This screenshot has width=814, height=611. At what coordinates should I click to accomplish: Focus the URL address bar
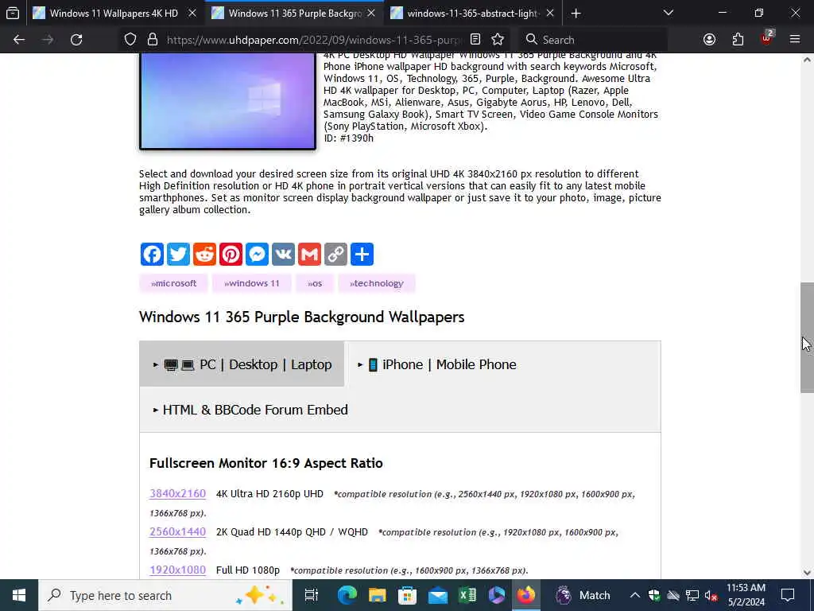coord(313,40)
